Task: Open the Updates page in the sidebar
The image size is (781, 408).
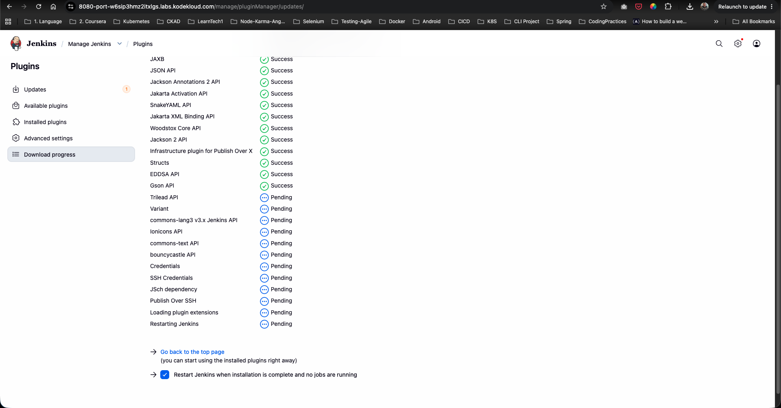Action: point(71,89)
